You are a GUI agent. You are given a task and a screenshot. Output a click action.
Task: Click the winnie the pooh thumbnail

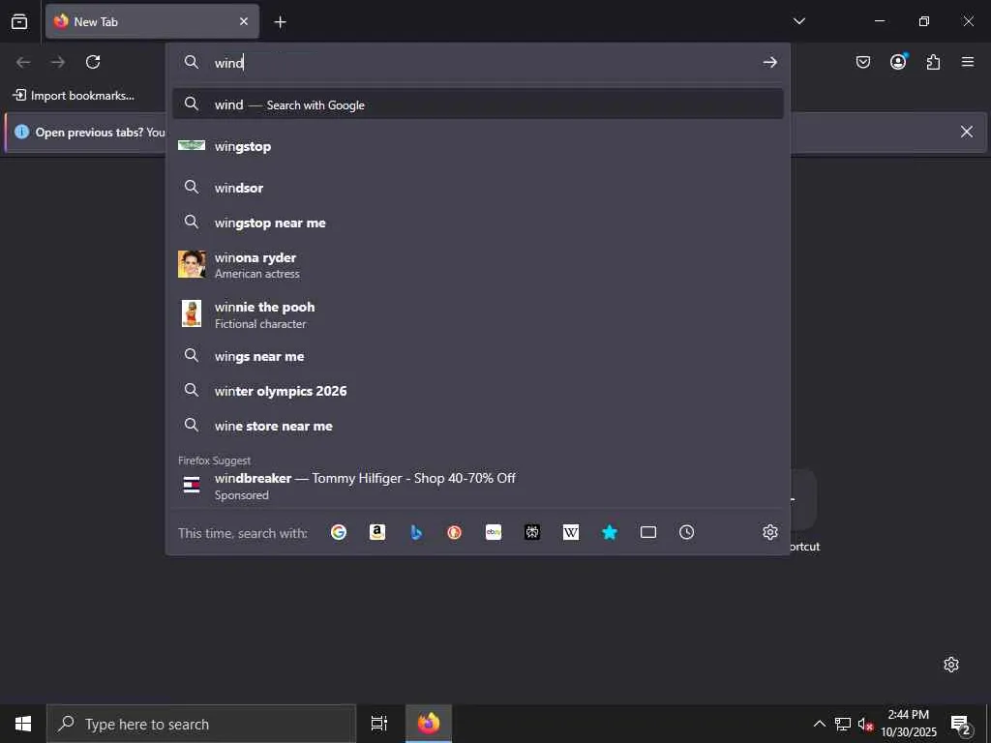click(192, 313)
